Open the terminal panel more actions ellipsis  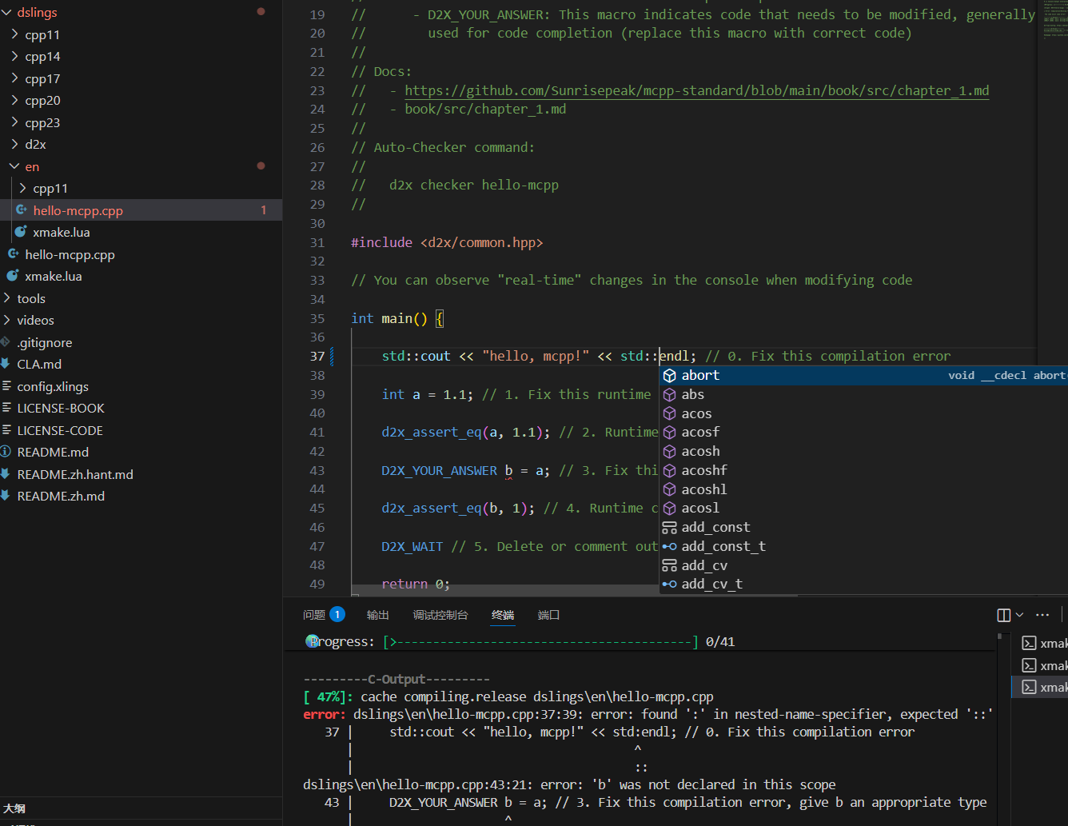[x=1042, y=615]
